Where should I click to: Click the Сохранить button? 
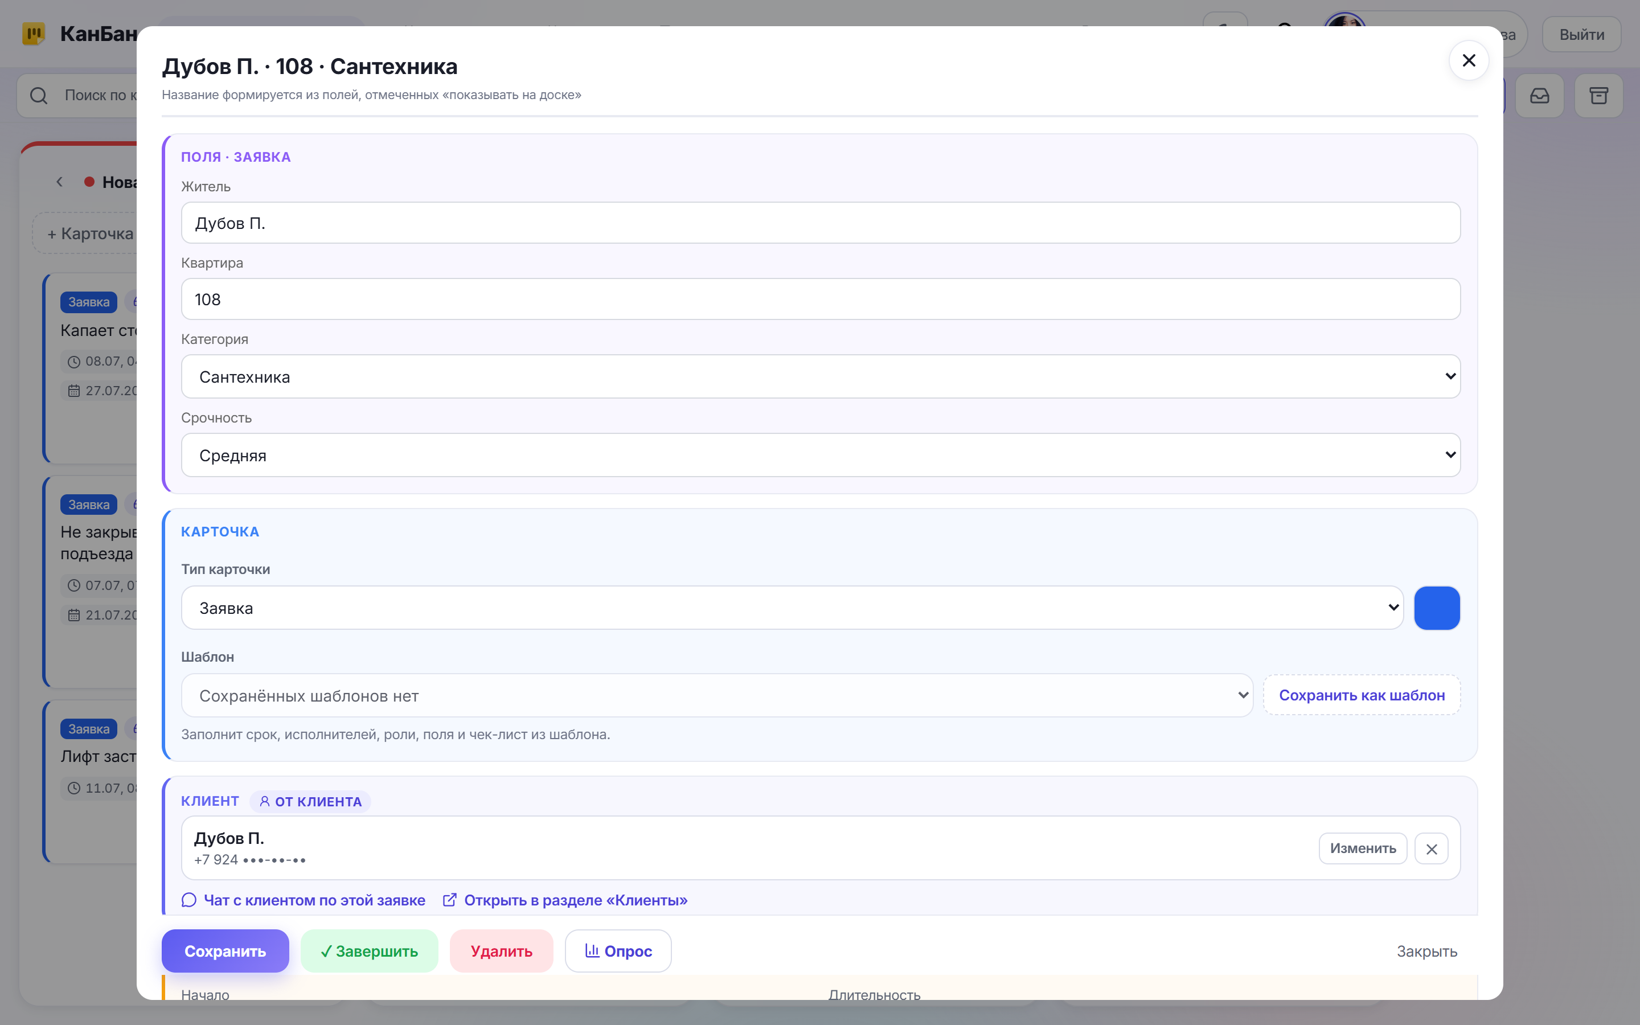coord(225,950)
